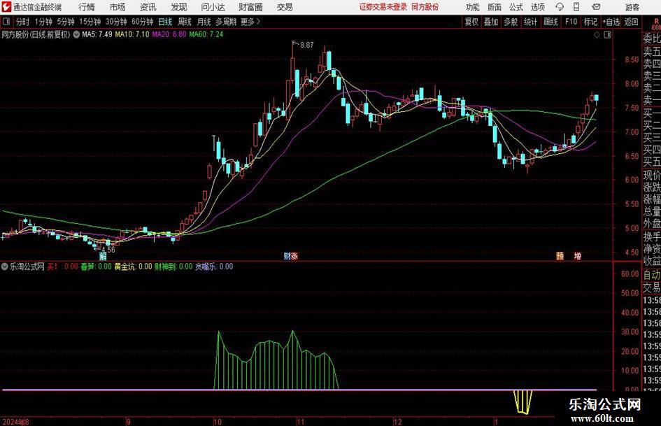Open the 功能 menu
661x426 pixels.
(x=473, y=7)
